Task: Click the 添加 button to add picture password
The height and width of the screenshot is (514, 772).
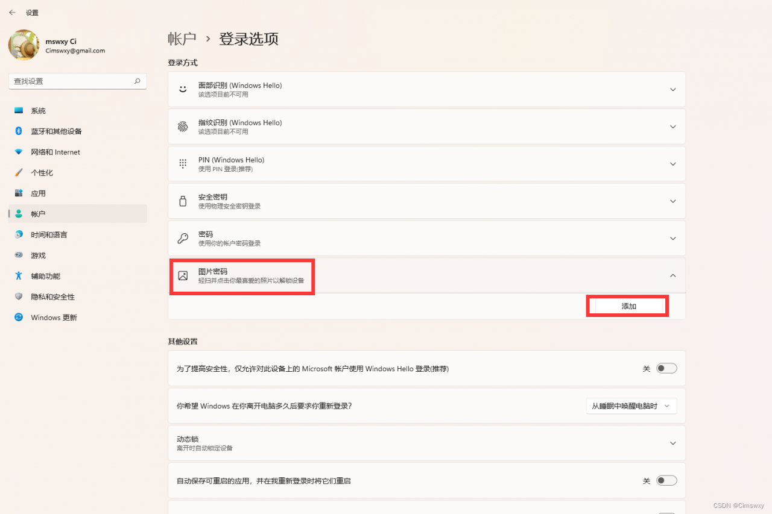Action: 627,306
